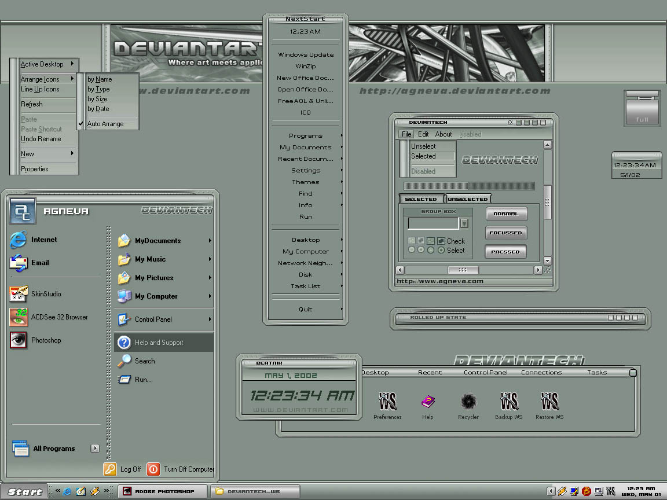
Task: Launch Internet Explorer from quick launch bar
Action: coord(67,491)
